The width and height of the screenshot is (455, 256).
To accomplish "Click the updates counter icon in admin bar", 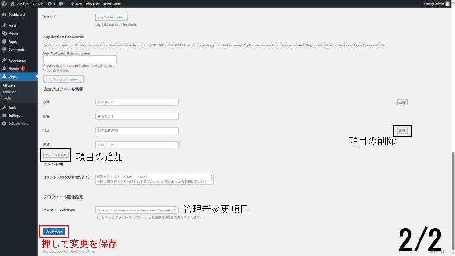I will point(51,4).
